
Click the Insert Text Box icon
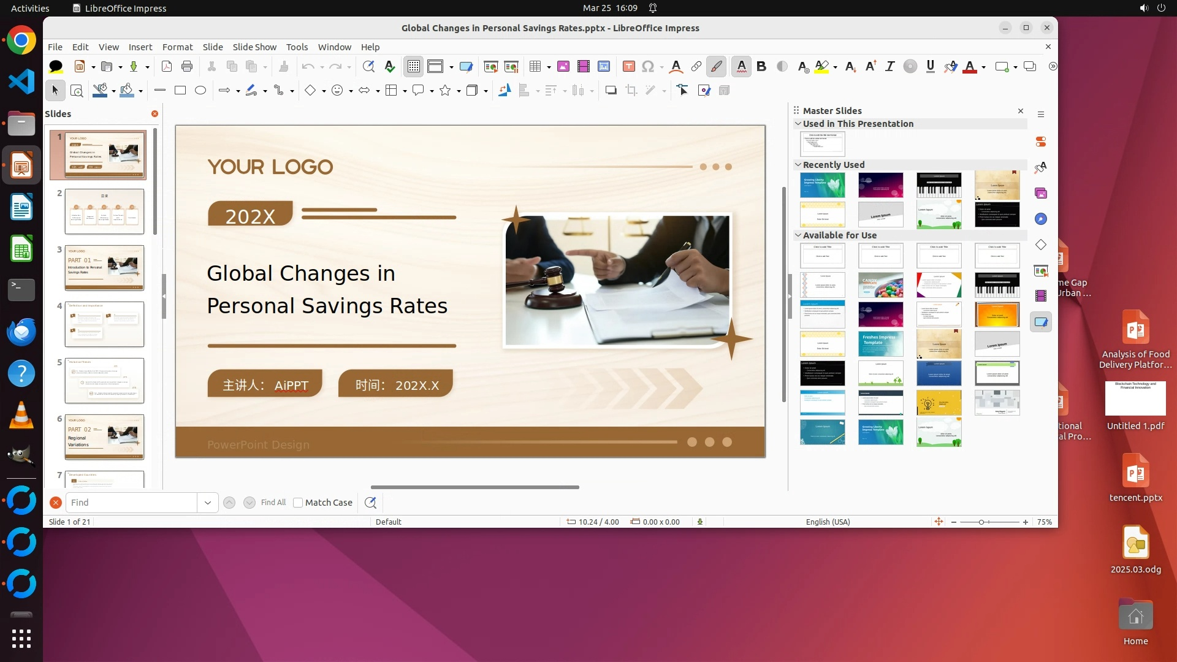click(x=628, y=67)
